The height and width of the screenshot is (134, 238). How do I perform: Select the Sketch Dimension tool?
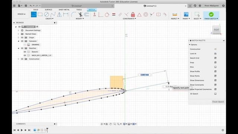[66, 15]
